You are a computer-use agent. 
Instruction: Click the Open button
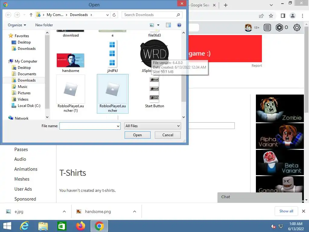[x=138, y=135]
